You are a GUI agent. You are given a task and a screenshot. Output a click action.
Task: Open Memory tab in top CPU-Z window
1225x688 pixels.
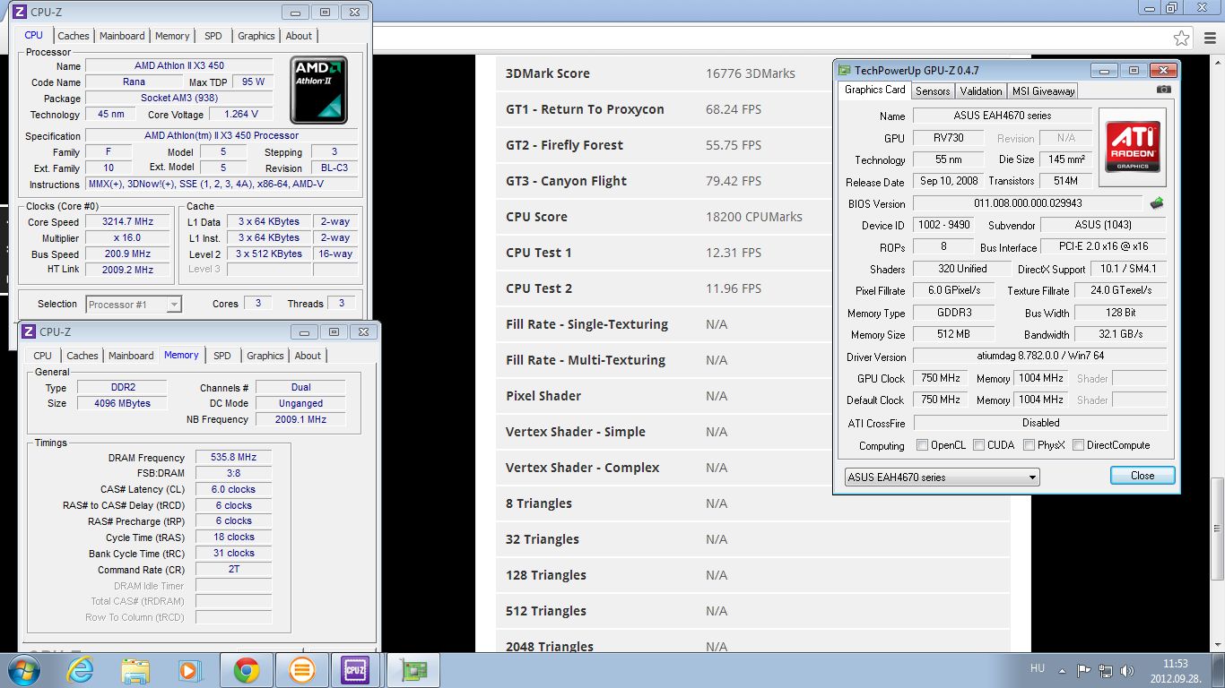pos(172,36)
